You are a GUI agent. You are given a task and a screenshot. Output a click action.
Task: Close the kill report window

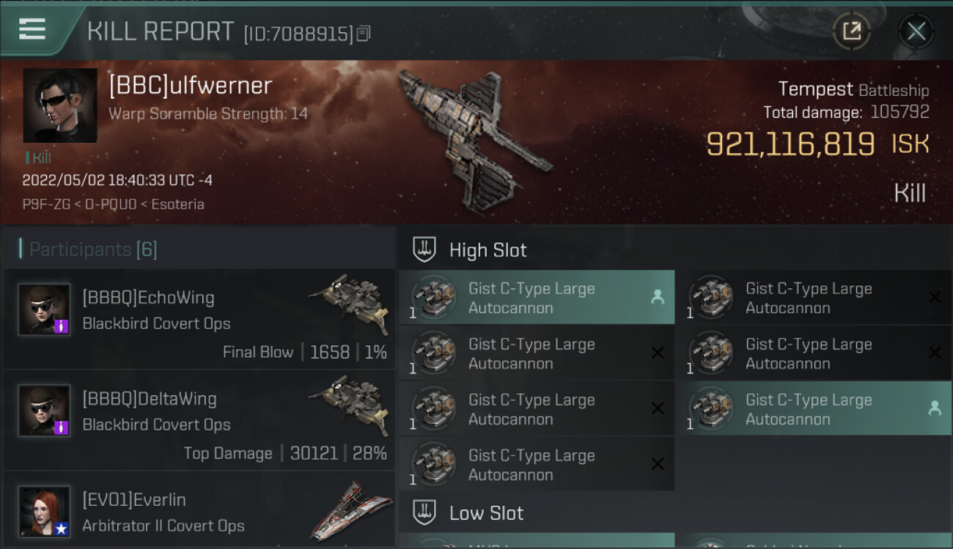pos(916,31)
